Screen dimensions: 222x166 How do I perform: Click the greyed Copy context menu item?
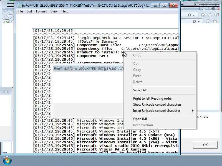(160, 70)
